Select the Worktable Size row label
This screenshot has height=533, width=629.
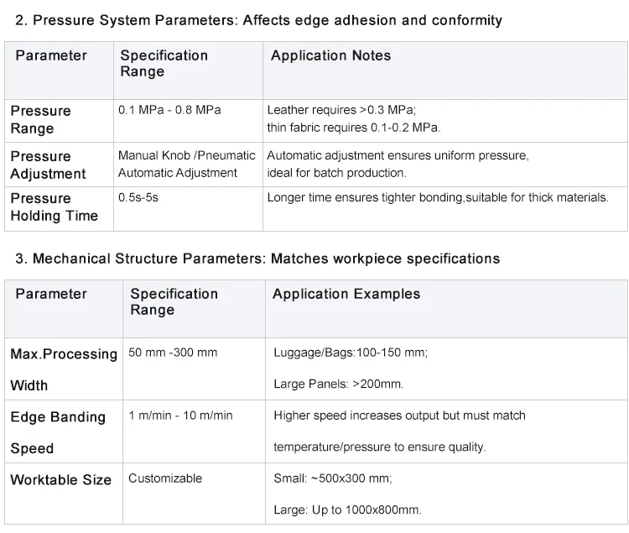(x=60, y=480)
